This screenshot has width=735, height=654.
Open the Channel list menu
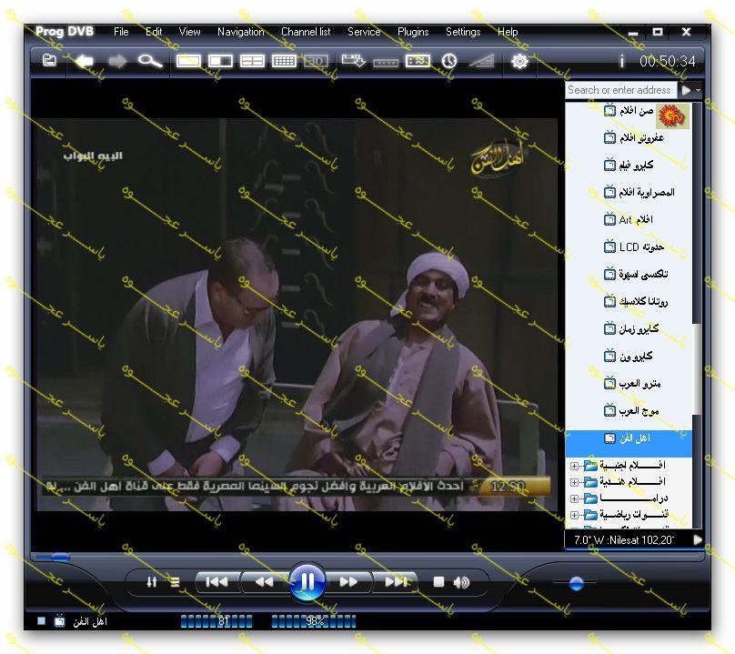pos(306,32)
